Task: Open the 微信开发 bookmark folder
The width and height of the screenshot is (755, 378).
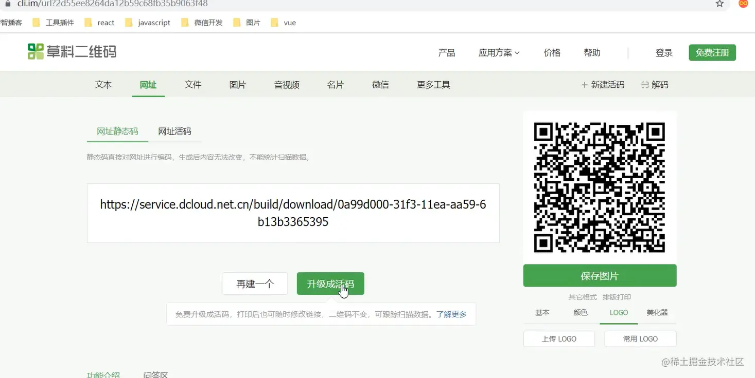Action: click(202, 23)
